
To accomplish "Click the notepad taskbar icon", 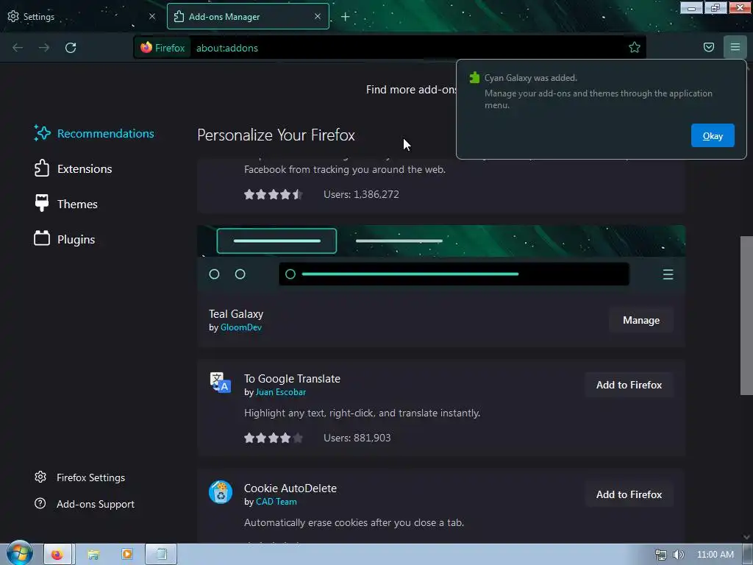I will [161, 555].
